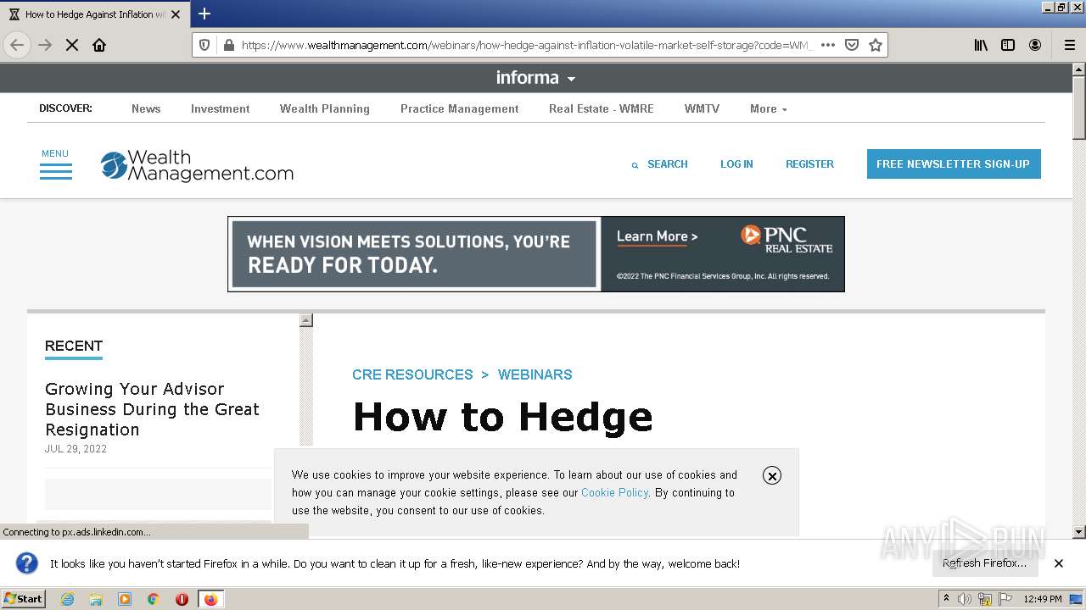Image resolution: width=1086 pixels, height=610 pixels.
Task: Open the WEBINARS breadcrumb
Action: coord(535,374)
